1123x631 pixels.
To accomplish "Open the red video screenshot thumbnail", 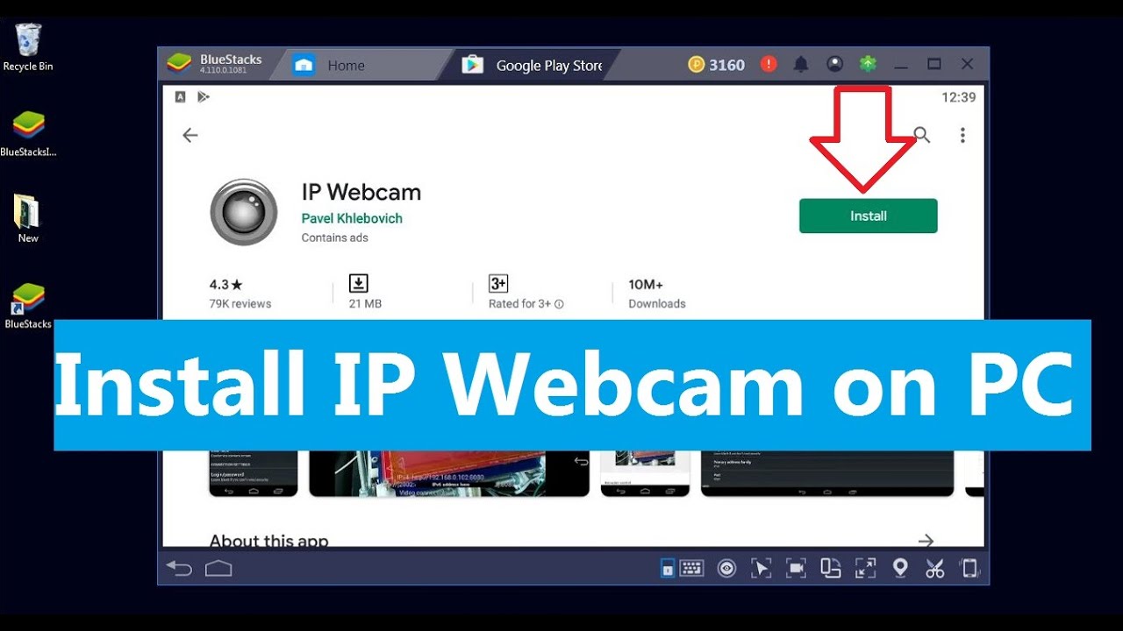I will (449, 473).
